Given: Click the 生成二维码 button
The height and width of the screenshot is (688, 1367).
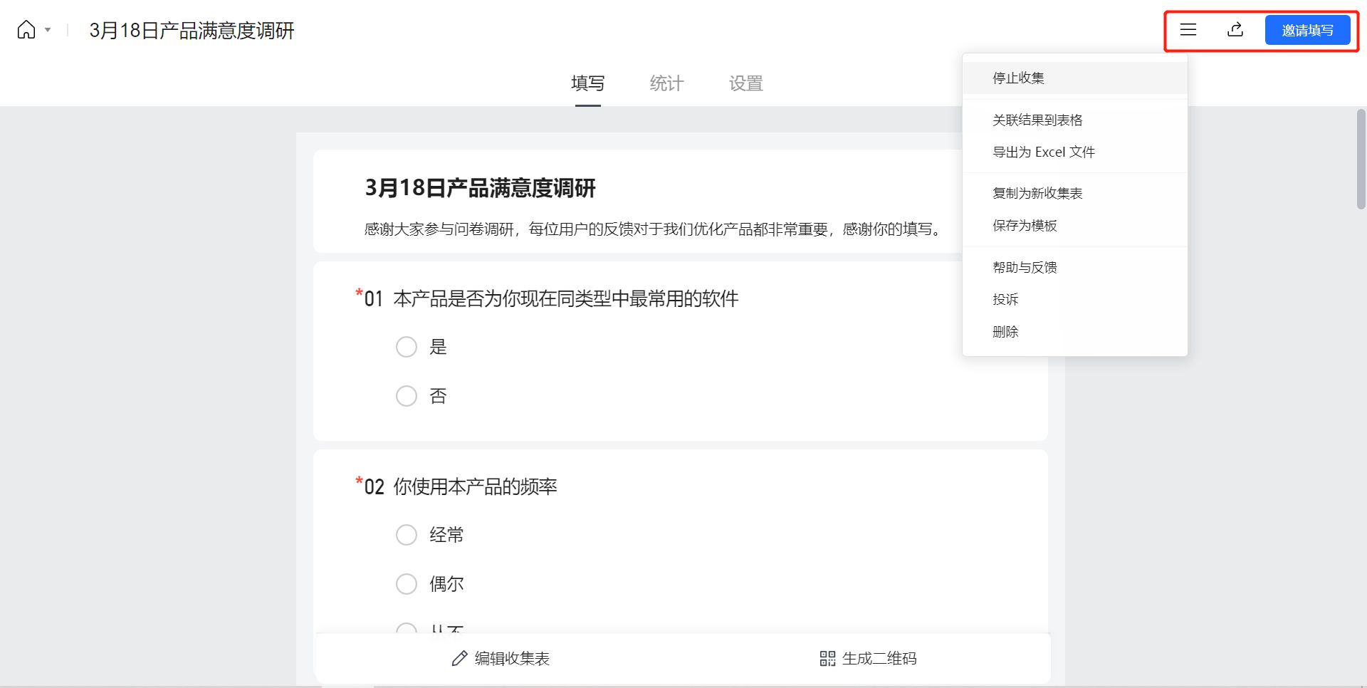Looking at the screenshot, I should point(868,658).
